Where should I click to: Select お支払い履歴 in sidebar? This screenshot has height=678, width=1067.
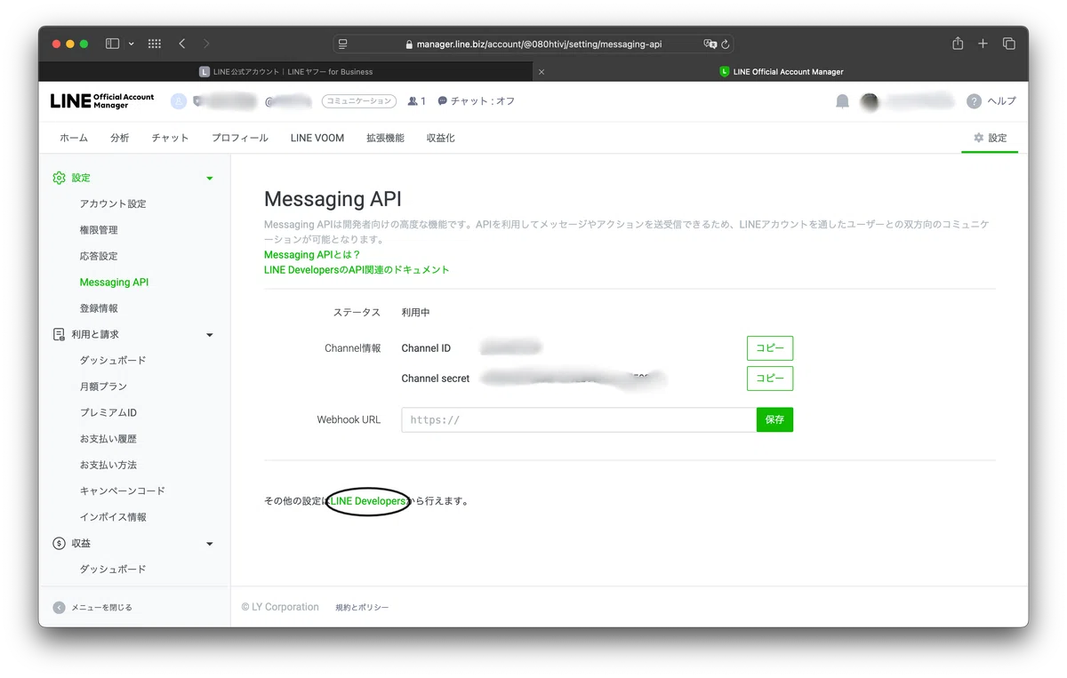[108, 439]
